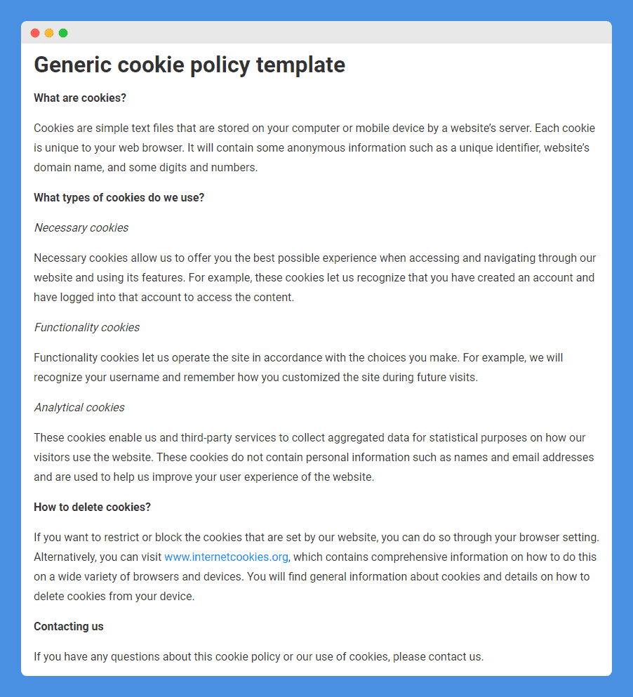633x697 pixels.
Task: Click the blue background outside the window
Action: point(316,10)
